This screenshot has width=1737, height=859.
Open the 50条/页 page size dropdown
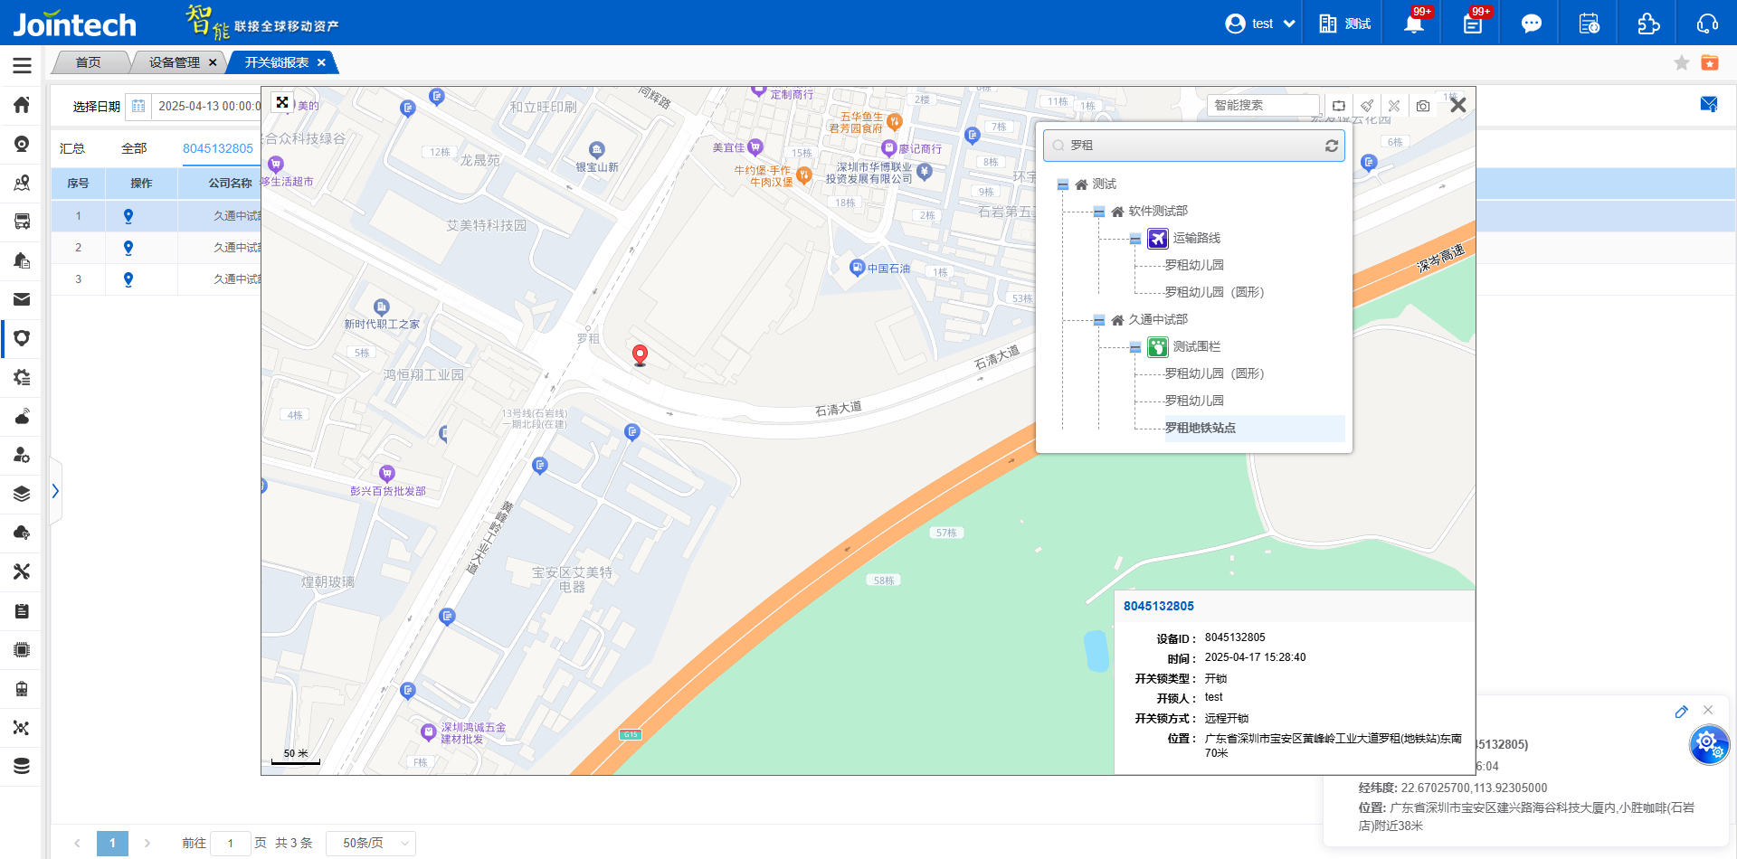click(x=371, y=843)
